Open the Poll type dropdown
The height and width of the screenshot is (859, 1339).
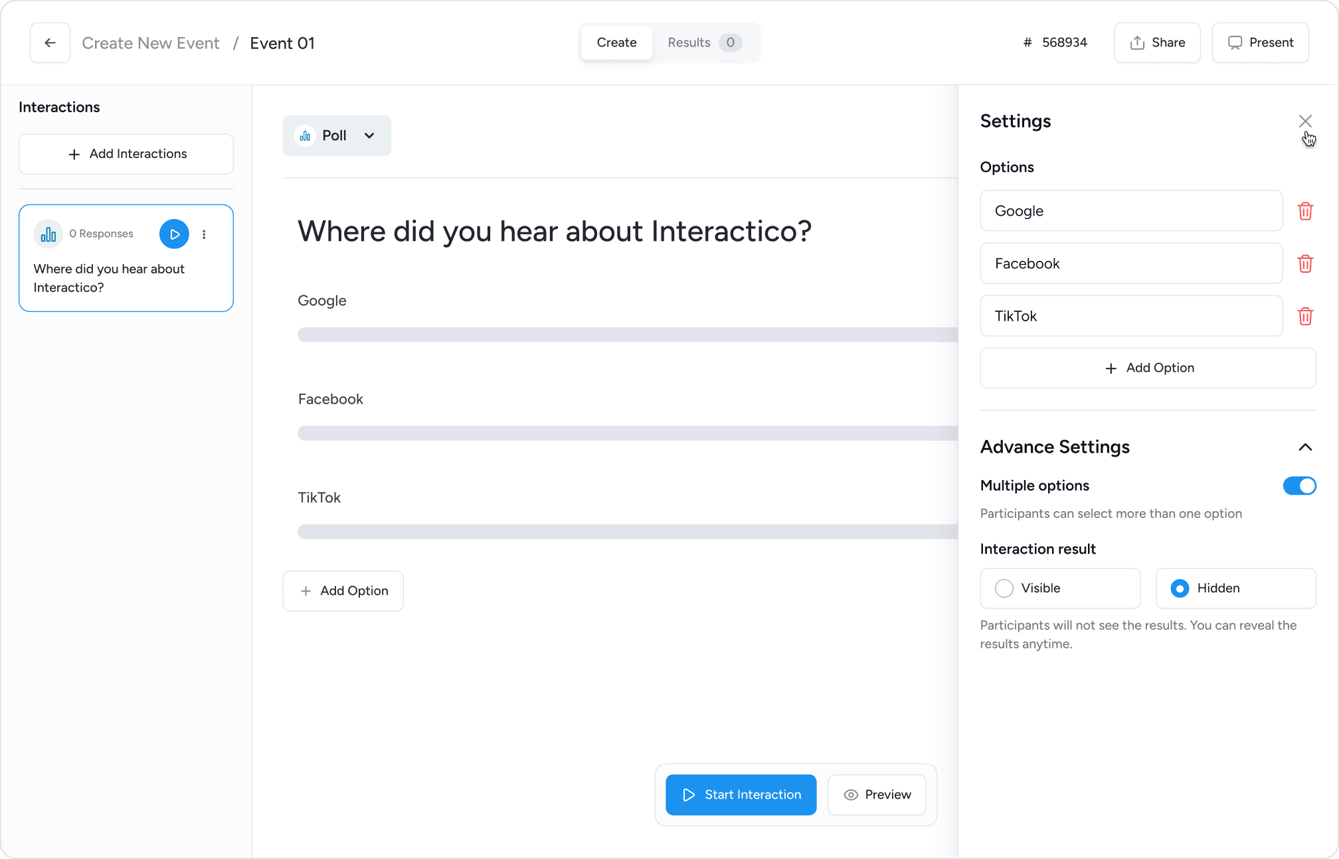(x=337, y=135)
